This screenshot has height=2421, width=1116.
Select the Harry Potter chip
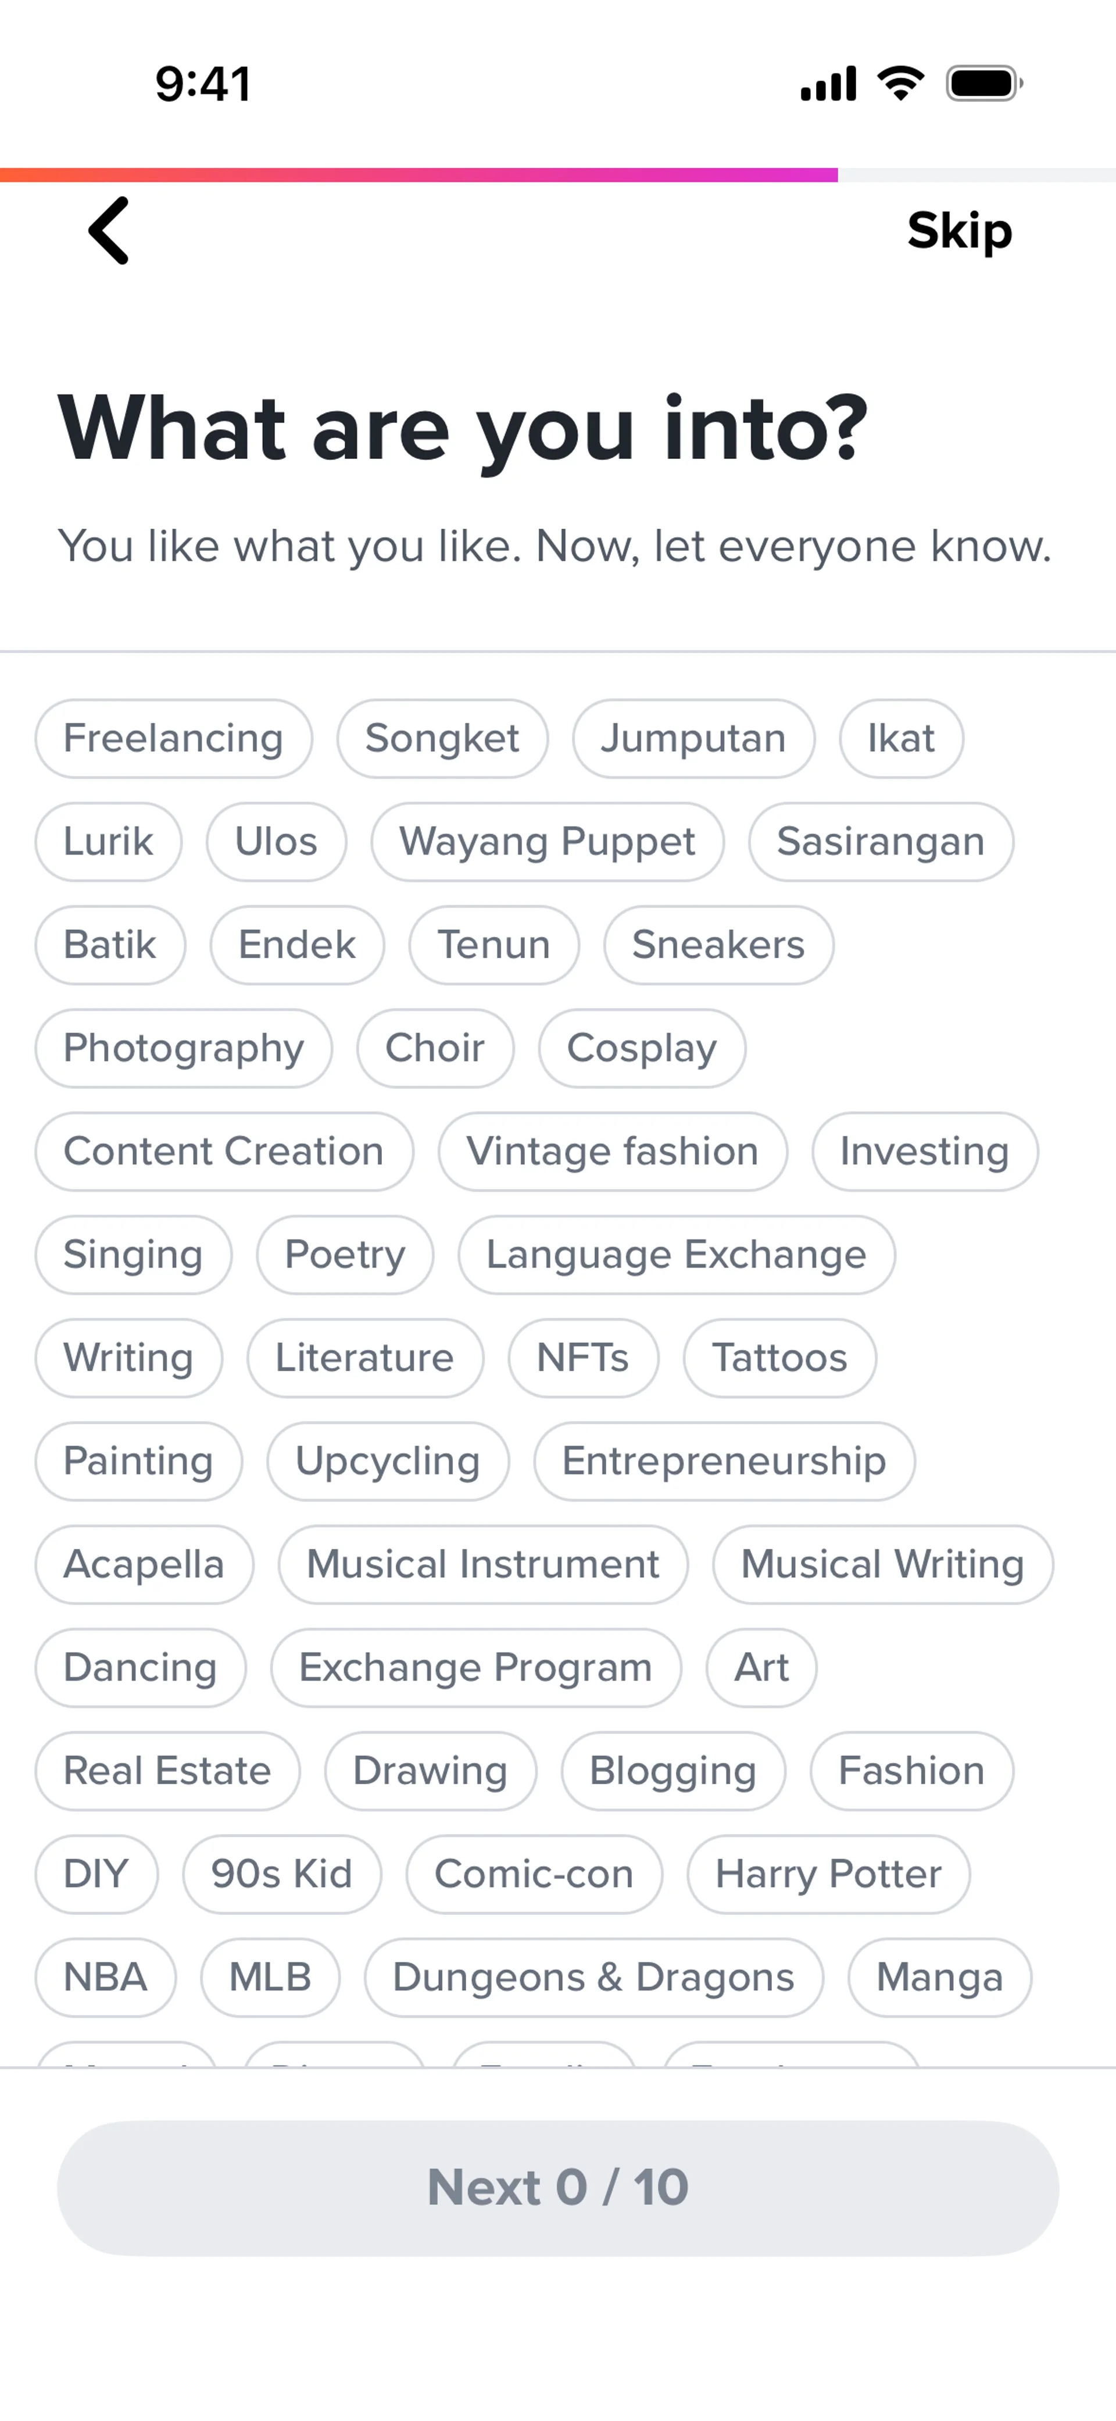click(828, 1874)
